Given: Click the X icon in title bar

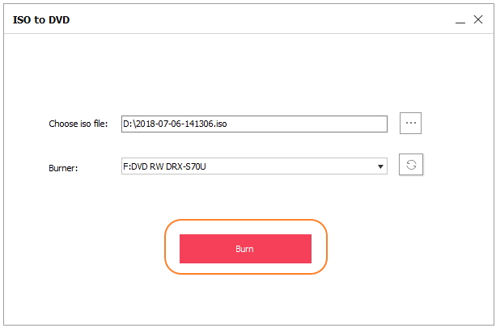Looking at the screenshot, I should [x=479, y=19].
